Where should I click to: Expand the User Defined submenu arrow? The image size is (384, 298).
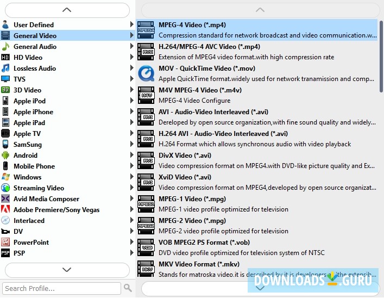click(x=131, y=24)
